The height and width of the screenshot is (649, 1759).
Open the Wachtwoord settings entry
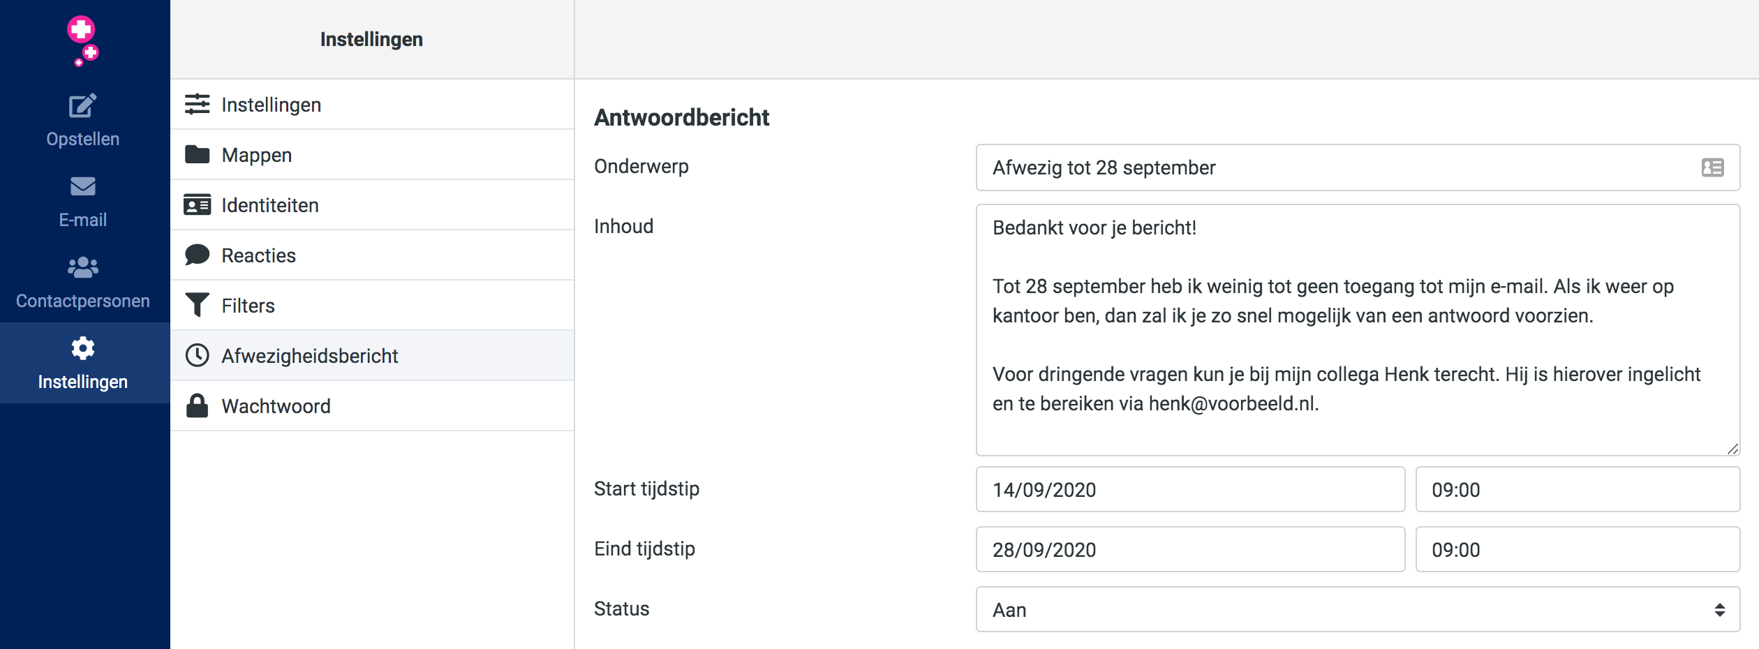(372, 405)
